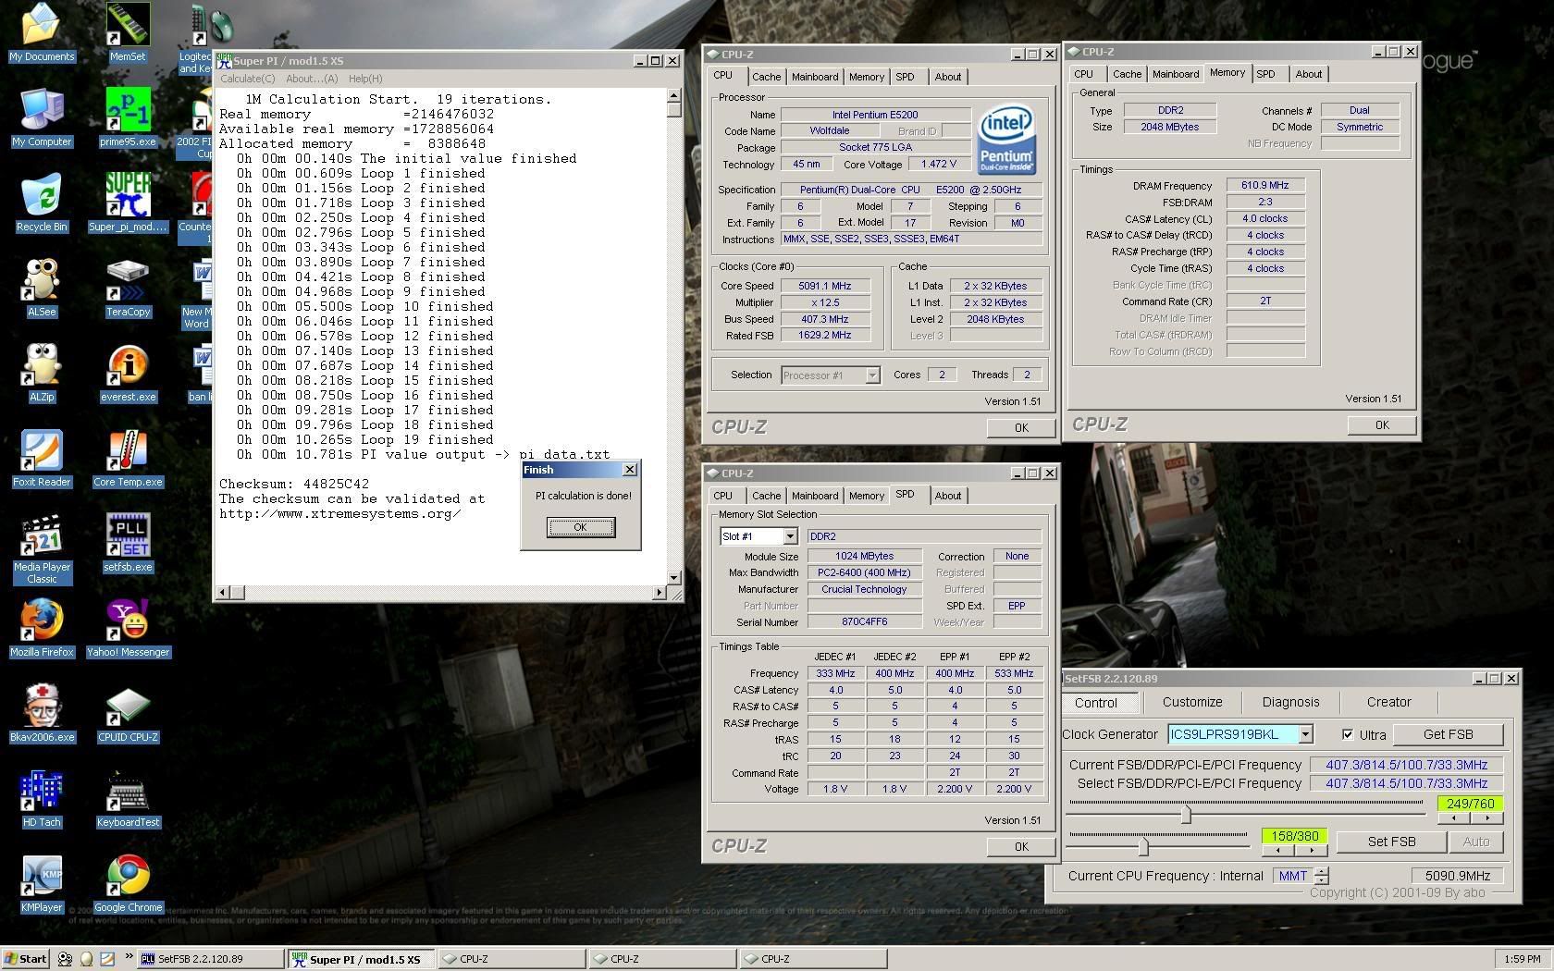Click the Select FSB frequency field
This screenshot has width=1554, height=971.
coord(1406,783)
